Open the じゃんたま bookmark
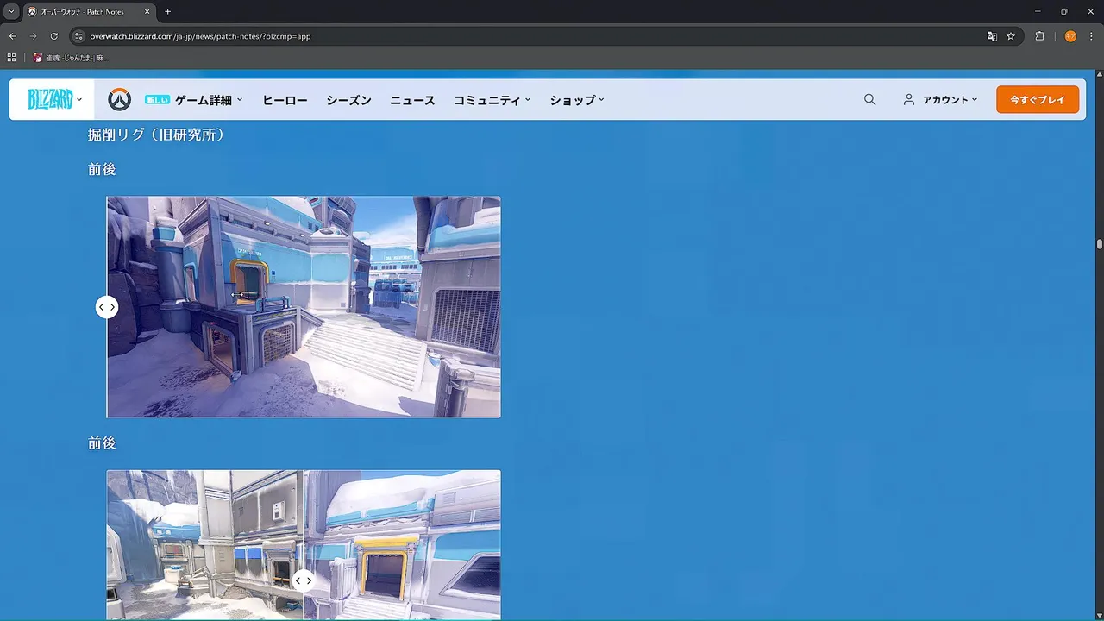The width and height of the screenshot is (1104, 621). (x=71, y=58)
